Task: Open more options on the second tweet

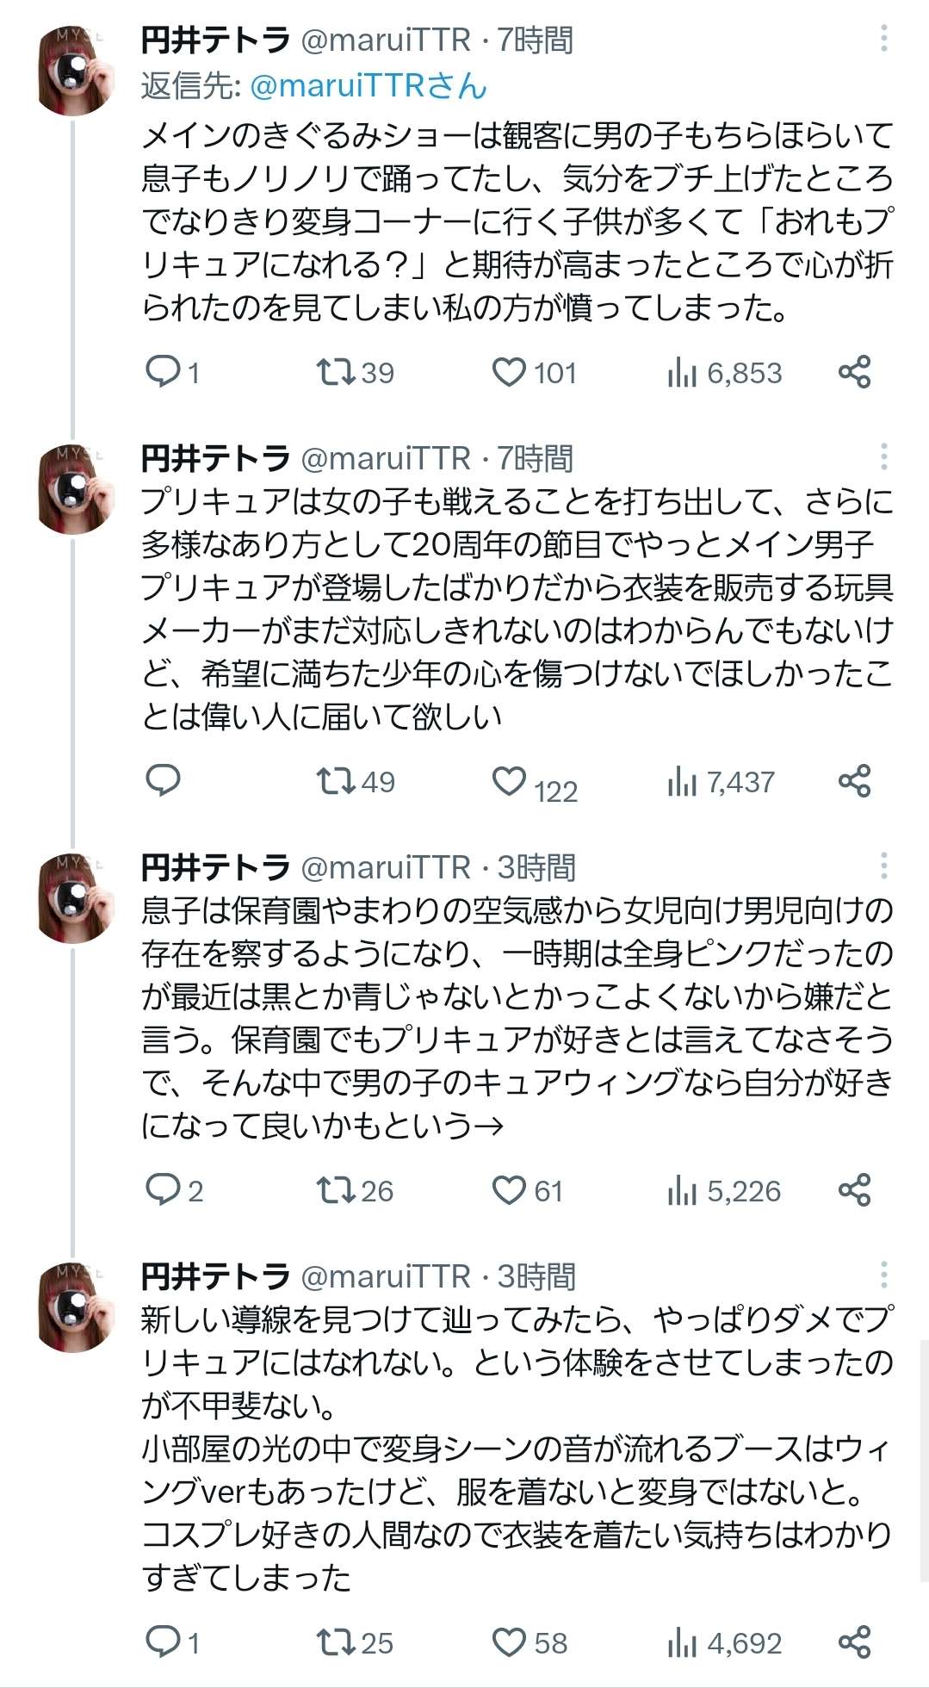Action: pos(883,456)
